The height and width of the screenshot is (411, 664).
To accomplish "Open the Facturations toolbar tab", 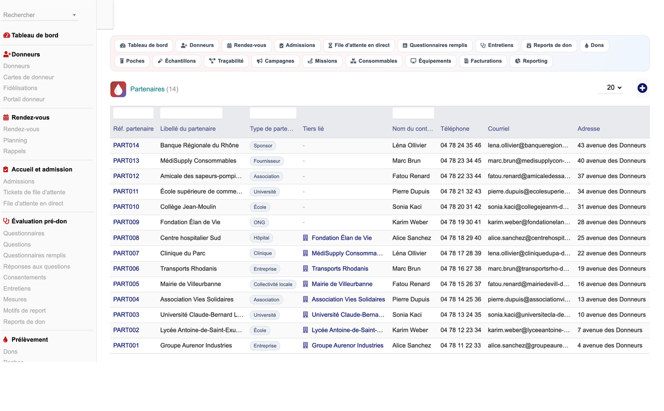I will click(483, 61).
